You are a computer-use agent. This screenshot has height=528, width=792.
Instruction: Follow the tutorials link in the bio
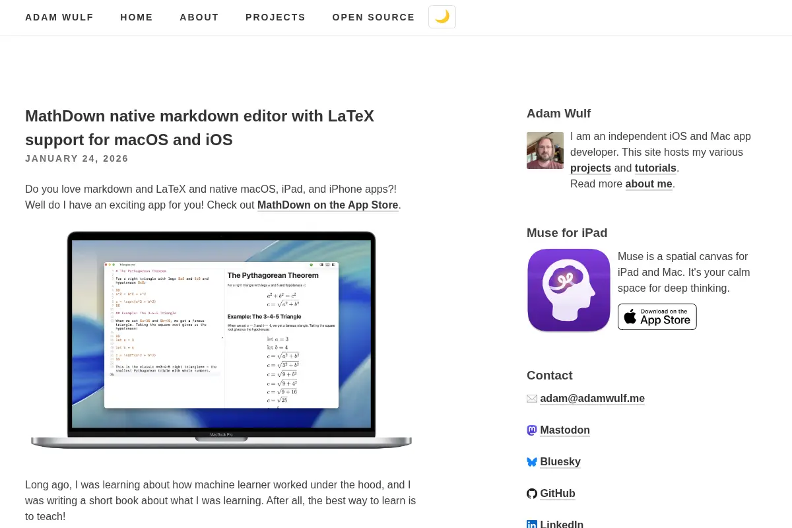coord(655,168)
